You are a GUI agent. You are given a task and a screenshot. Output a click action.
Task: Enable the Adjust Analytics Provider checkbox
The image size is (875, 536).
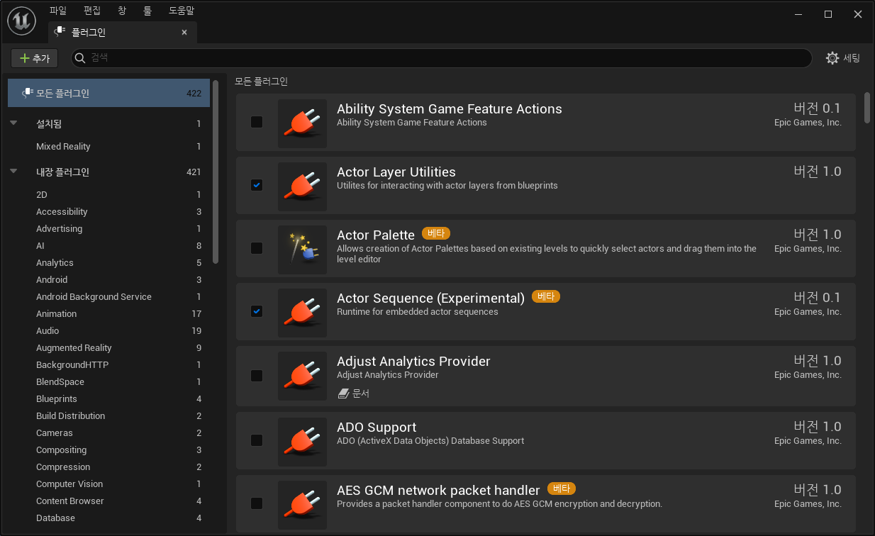(257, 374)
